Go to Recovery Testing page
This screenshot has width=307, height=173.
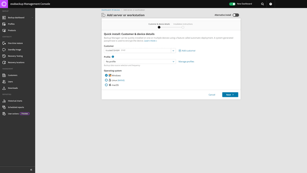15,56
